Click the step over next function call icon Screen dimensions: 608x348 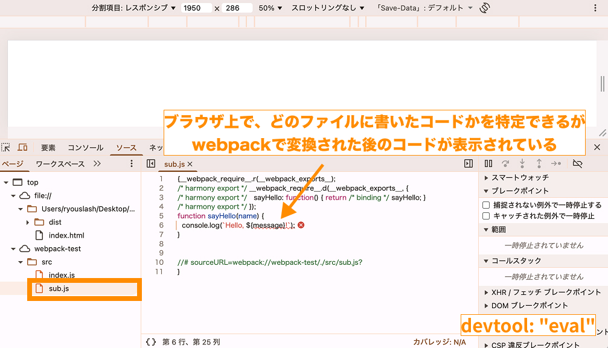coord(506,163)
